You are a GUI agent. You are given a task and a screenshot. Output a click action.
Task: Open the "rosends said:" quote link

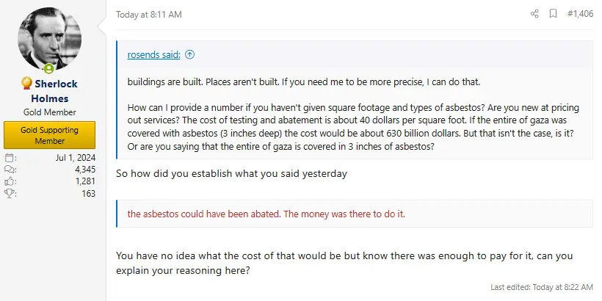tap(154, 54)
